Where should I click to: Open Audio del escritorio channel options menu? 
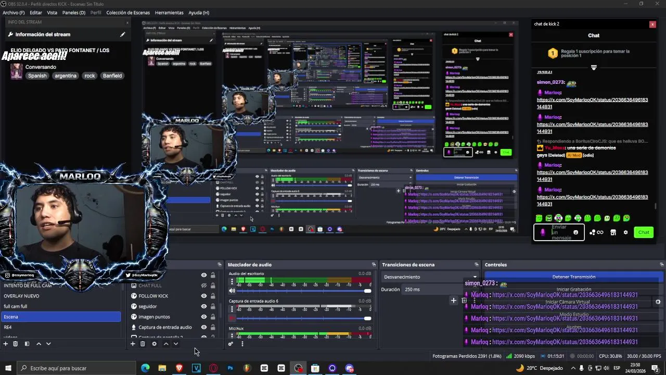click(232, 282)
